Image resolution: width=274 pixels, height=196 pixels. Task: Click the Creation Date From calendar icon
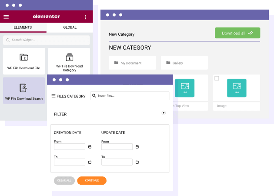point(90,147)
